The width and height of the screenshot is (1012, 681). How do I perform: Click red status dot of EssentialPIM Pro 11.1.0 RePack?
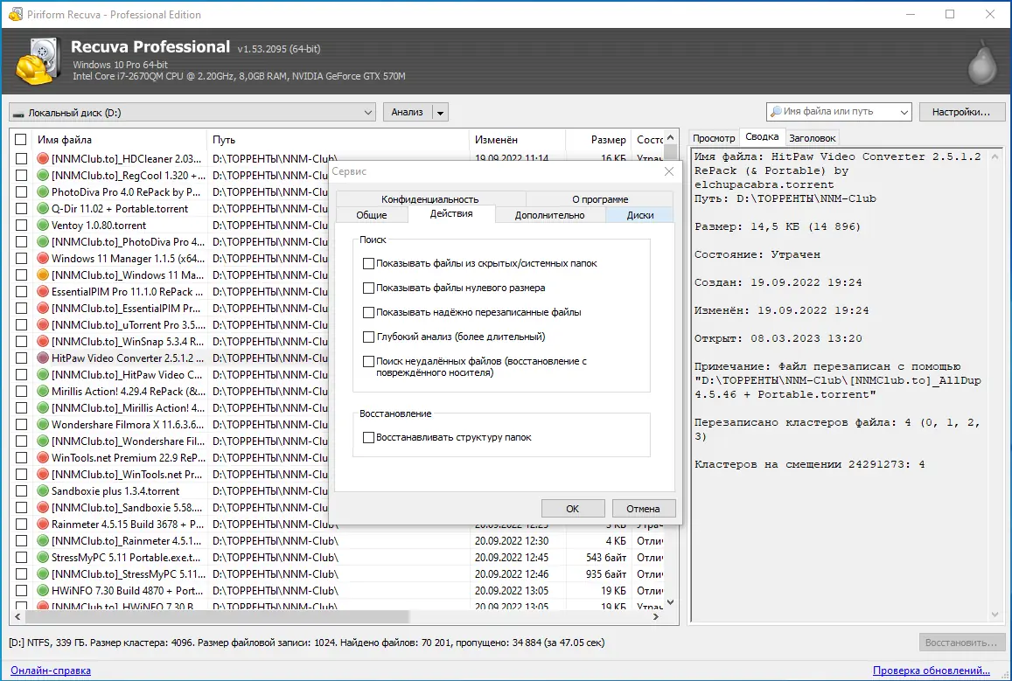(x=43, y=291)
